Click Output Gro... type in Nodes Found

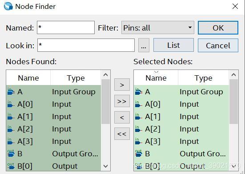coord(75,154)
